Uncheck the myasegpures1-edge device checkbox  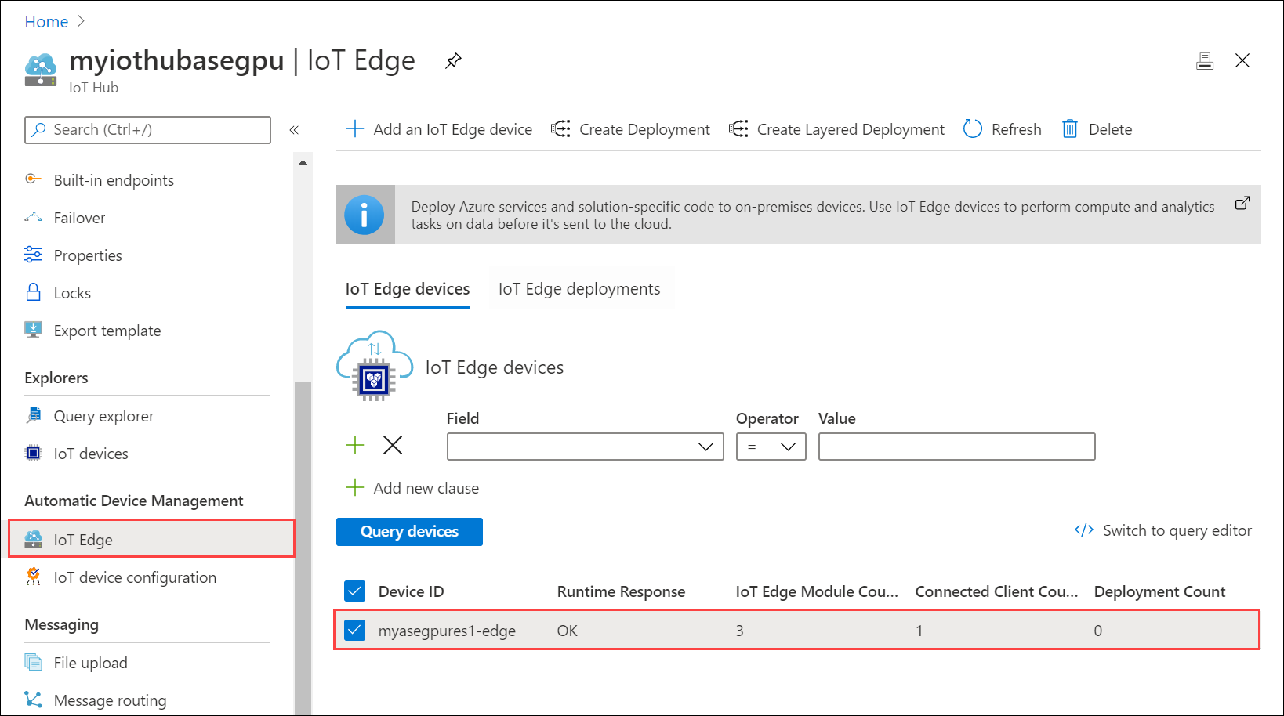point(355,630)
